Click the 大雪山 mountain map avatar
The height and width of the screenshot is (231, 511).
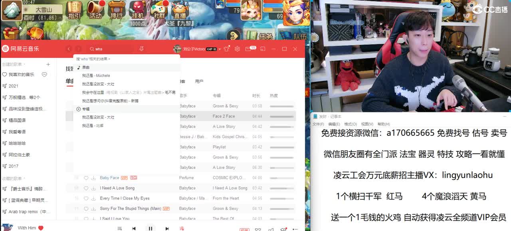point(12,10)
